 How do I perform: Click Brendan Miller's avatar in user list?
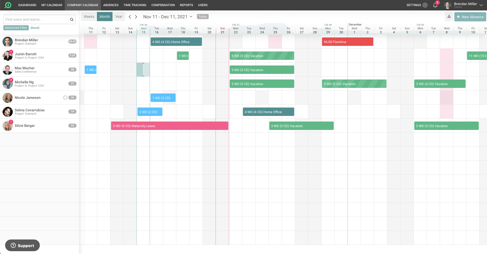[8, 42]
